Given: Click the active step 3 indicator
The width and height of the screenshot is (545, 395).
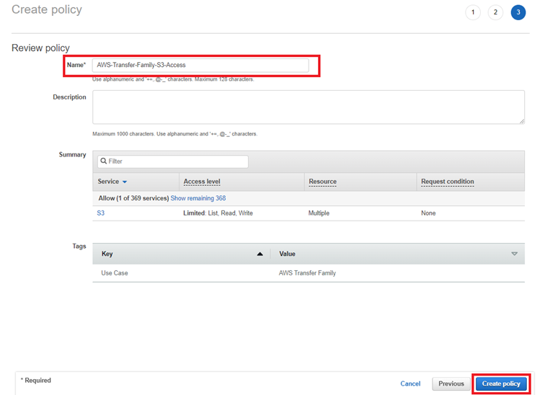Looking at the screenshot, I should click(518, 12).
